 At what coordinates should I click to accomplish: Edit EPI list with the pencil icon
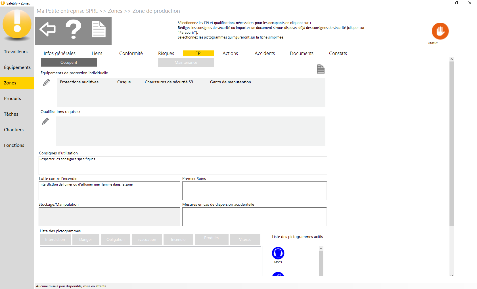pos(47,82)
